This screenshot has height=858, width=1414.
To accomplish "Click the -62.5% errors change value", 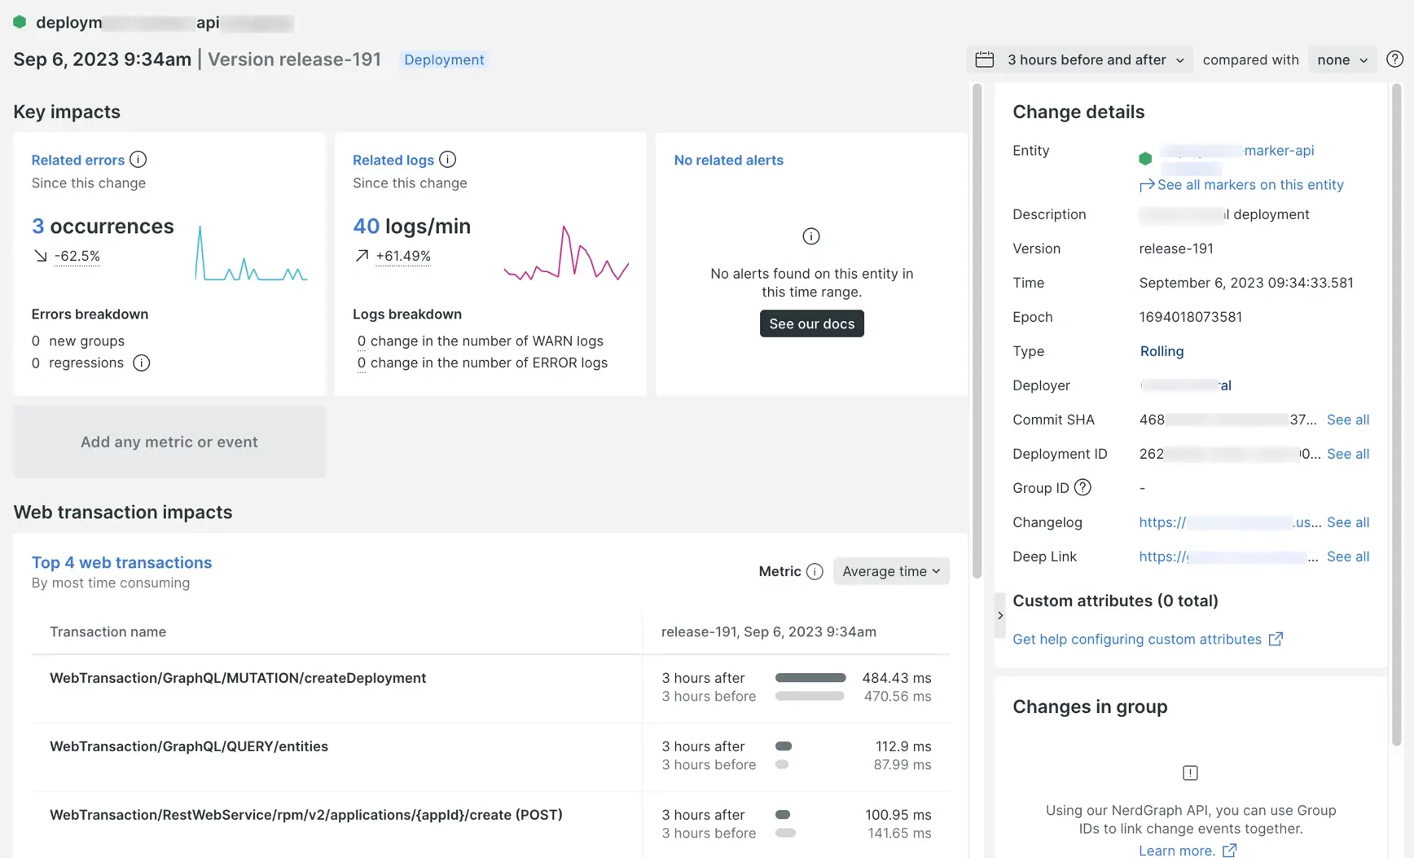I will (77, 256).
